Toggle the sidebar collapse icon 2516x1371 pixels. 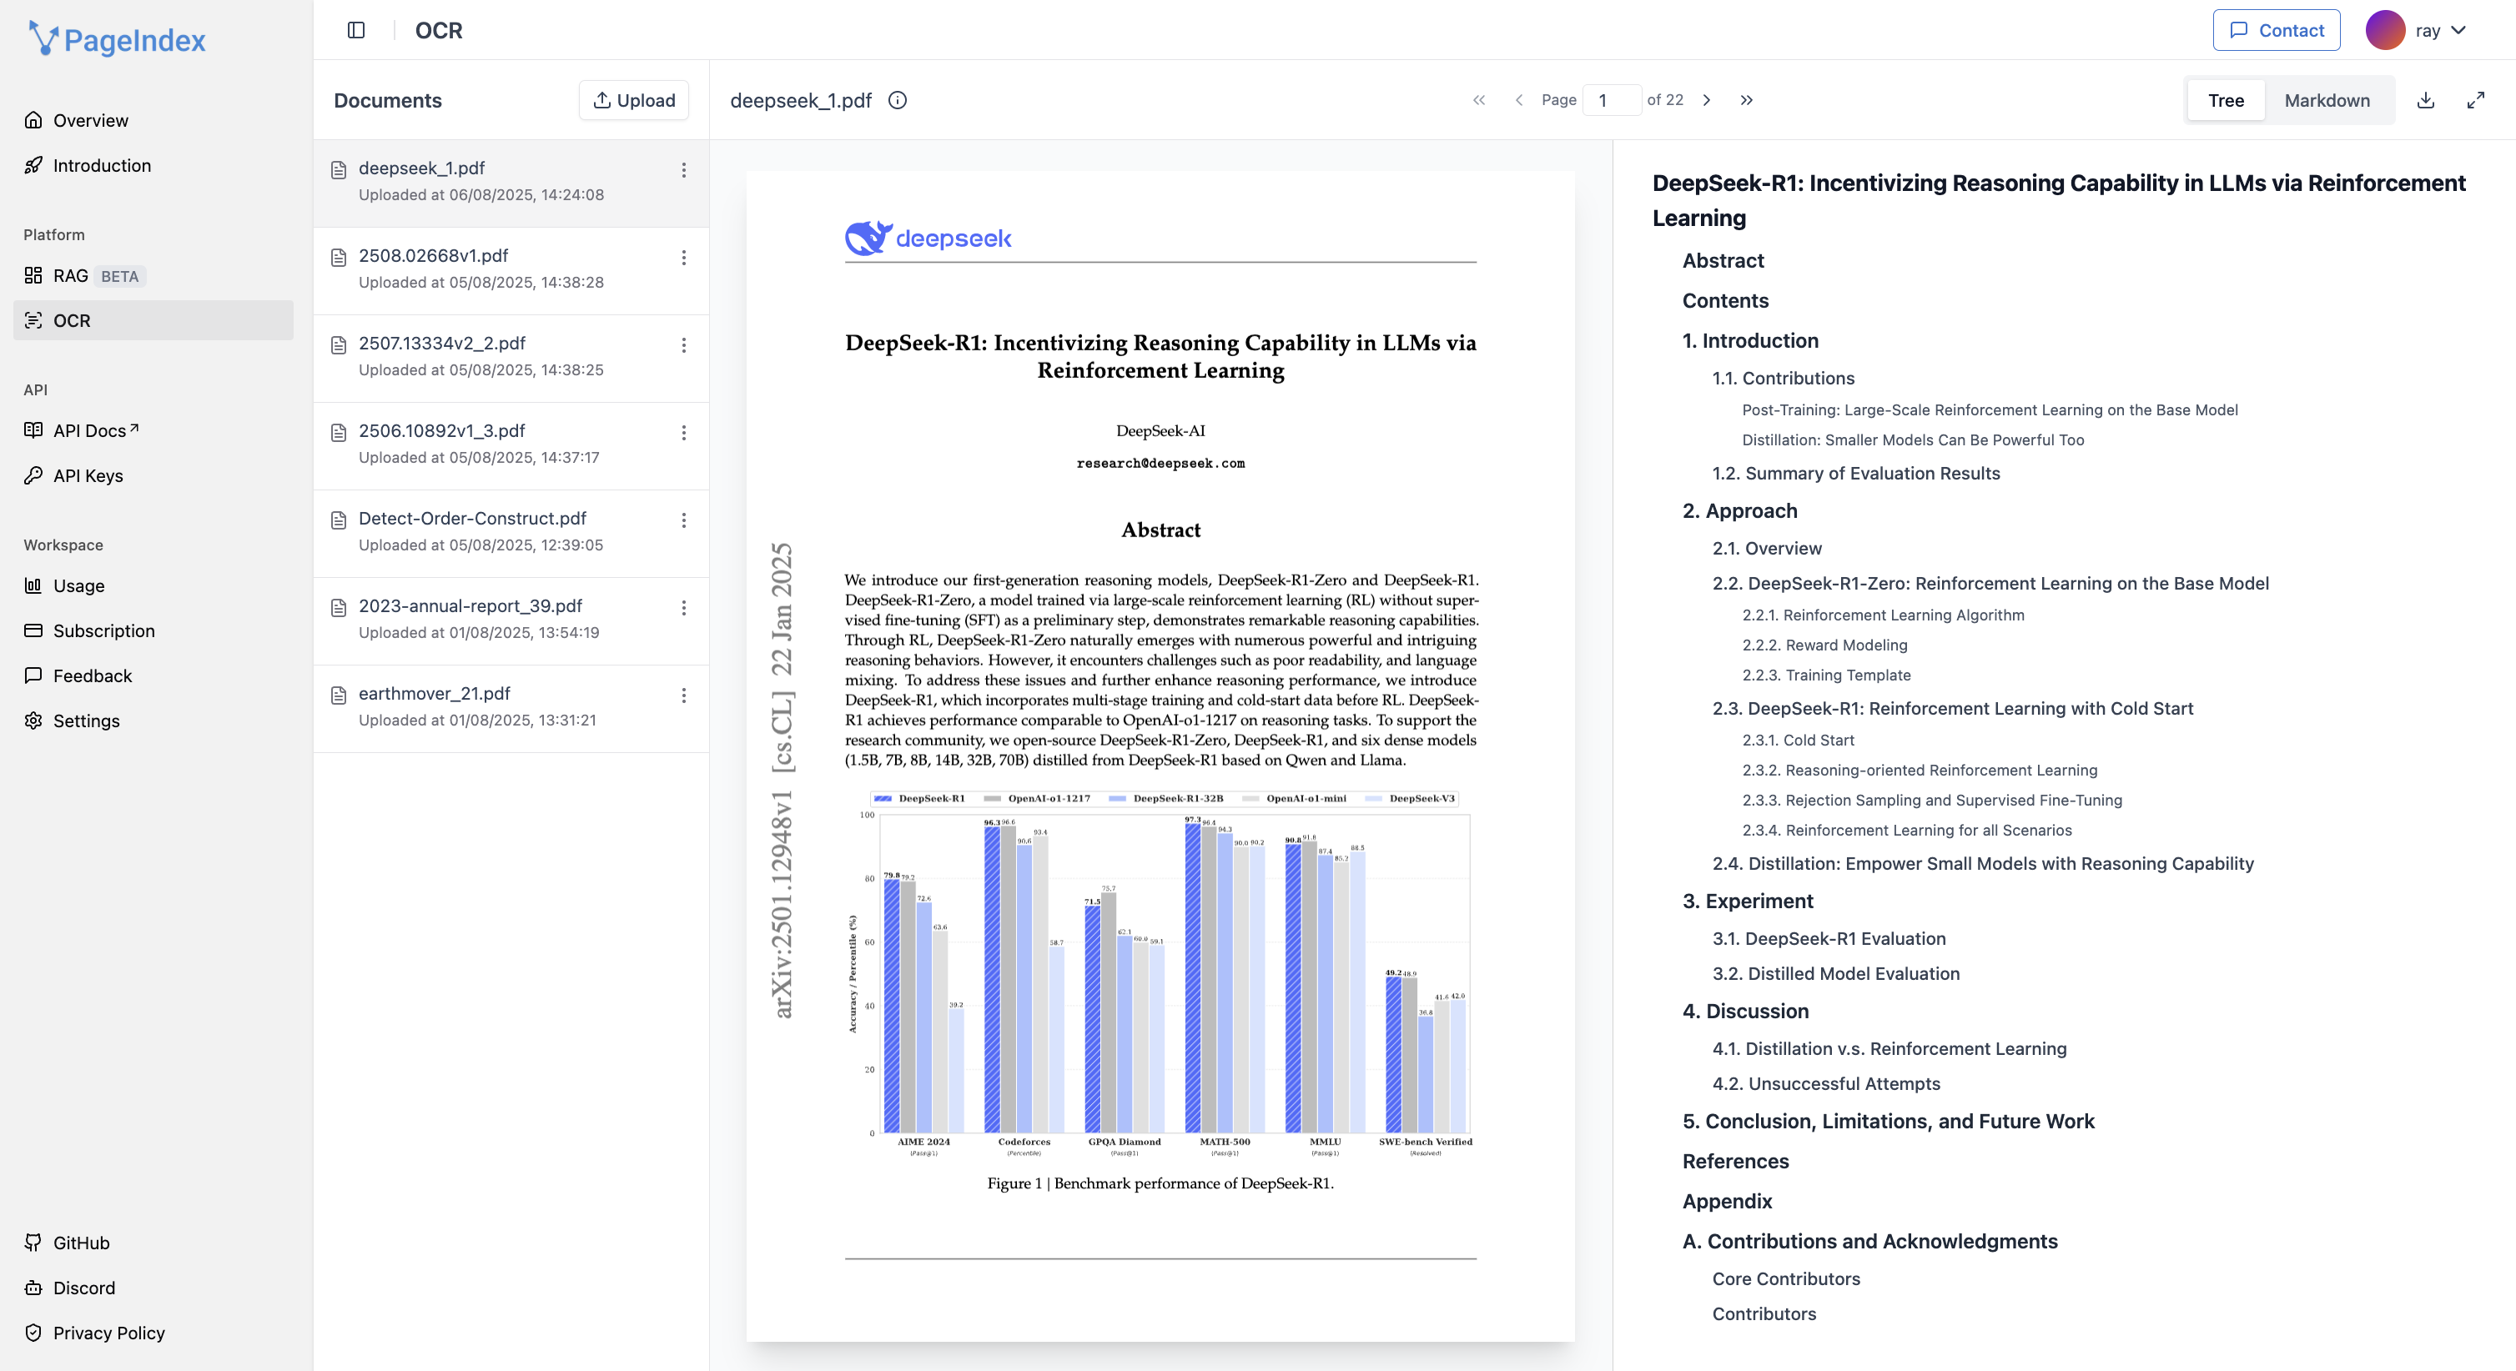(355, 30)
